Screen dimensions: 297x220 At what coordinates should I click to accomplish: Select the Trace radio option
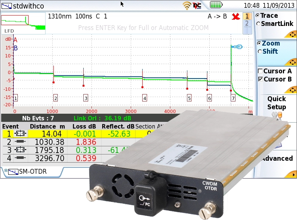point(258,16)
